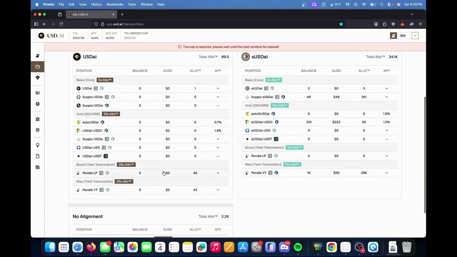
Task: Open a new tab with the plus button
Action: 122,14
